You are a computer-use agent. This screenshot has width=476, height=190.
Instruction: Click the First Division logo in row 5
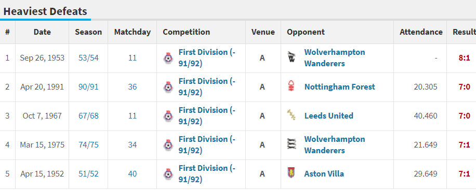click(x=168, y=174)
